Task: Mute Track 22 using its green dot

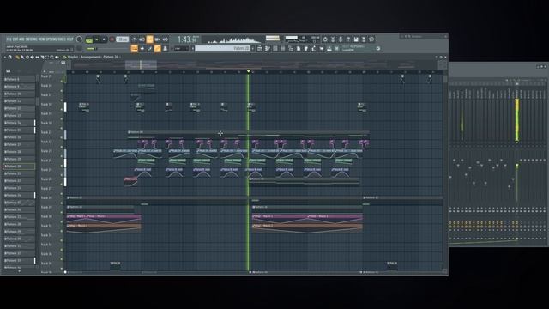Action: (x=62, y=147)
